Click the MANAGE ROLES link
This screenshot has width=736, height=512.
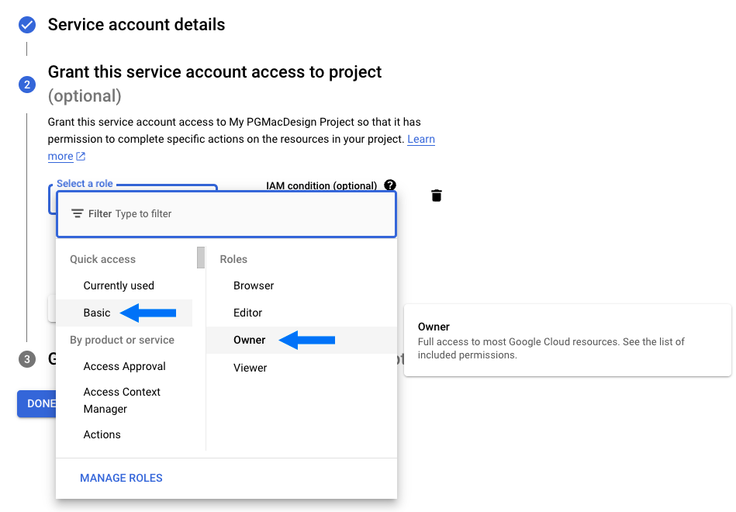[x=121, y=478]
